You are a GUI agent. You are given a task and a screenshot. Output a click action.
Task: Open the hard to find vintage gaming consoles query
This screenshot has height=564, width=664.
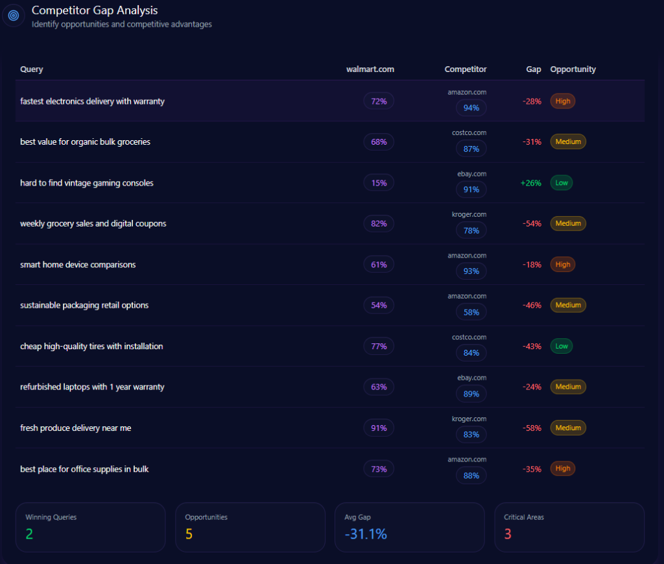(x=87, y=183)
